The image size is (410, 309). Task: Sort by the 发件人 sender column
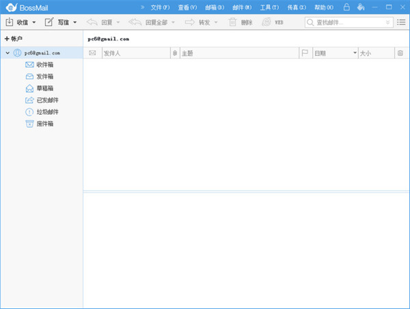(x=135, y=53)
